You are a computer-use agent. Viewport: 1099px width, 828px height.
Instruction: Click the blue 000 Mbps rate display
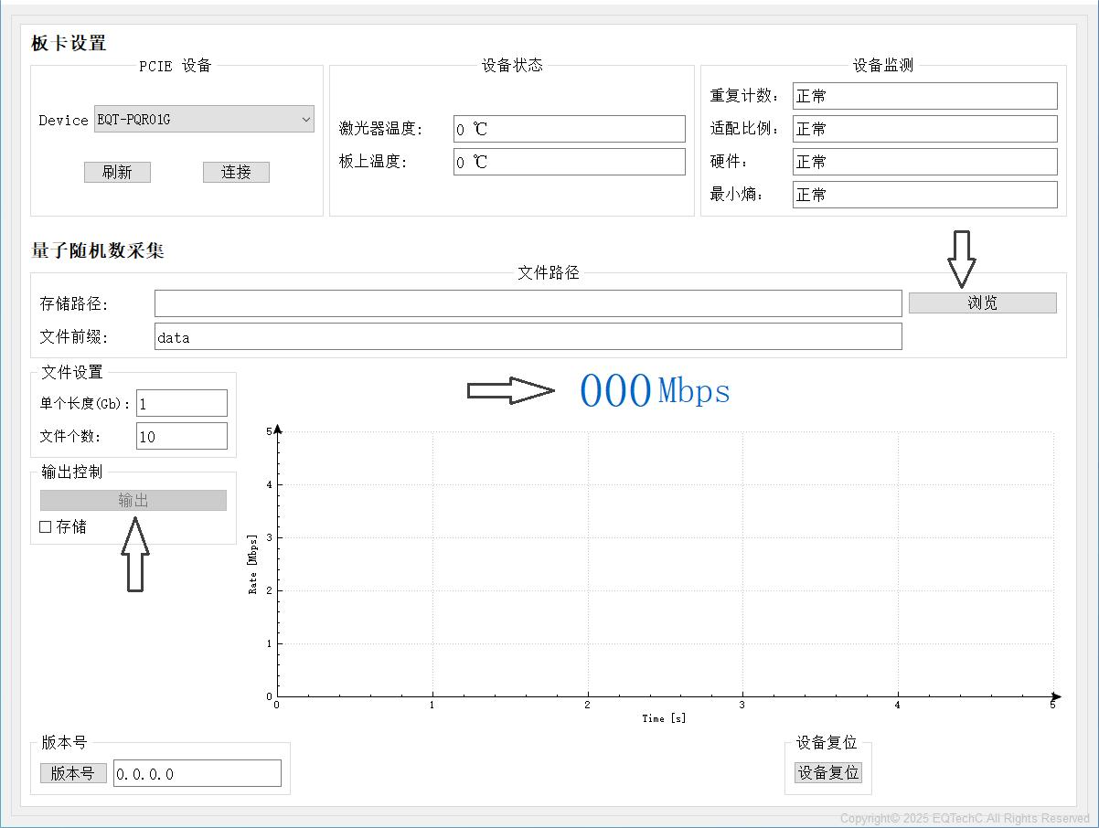tap(655, 391)
